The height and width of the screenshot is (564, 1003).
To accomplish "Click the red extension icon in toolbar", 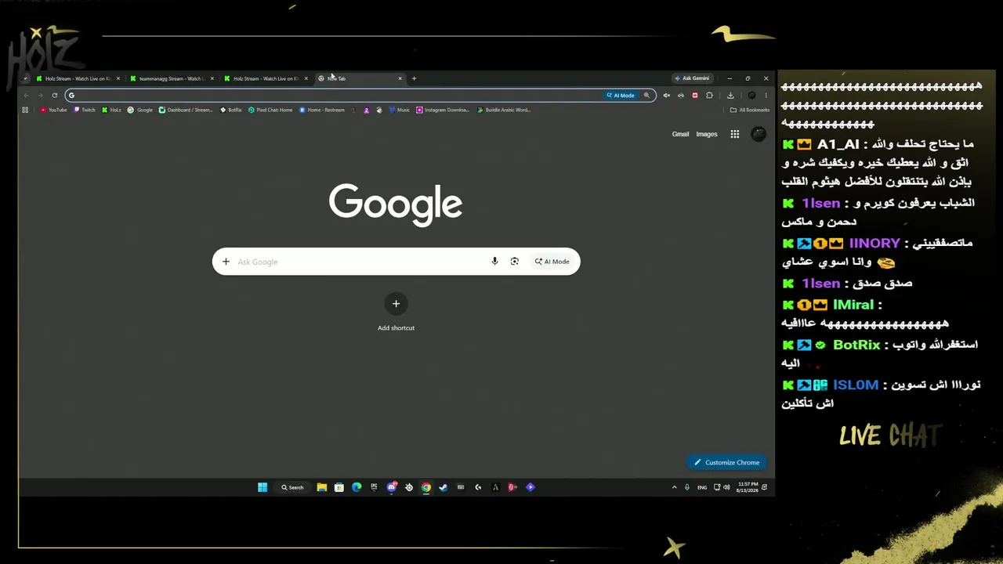I will 695,96.
